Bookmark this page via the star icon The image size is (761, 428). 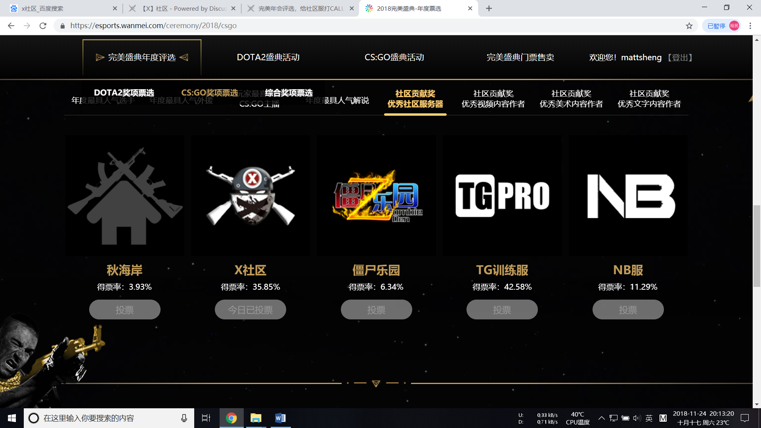pos(690,25)
